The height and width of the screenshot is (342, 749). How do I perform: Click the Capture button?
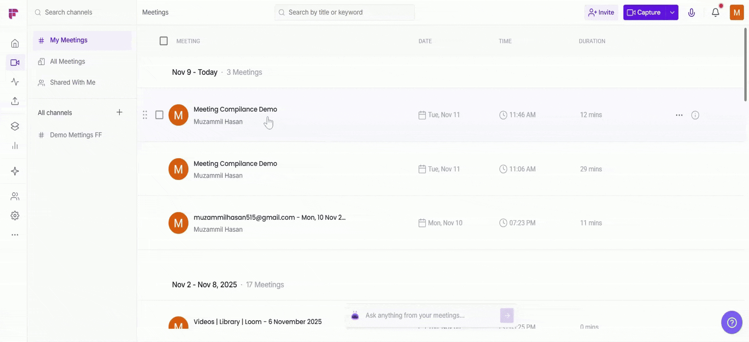644,12
